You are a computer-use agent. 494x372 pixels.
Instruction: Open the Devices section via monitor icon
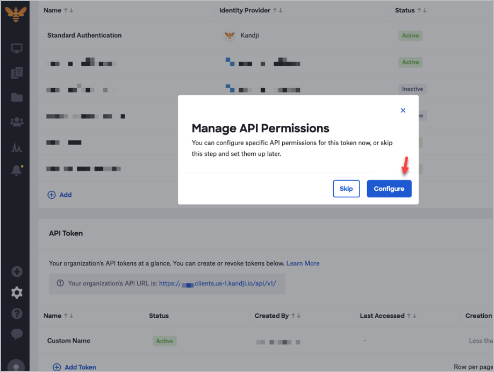(16, 48)
